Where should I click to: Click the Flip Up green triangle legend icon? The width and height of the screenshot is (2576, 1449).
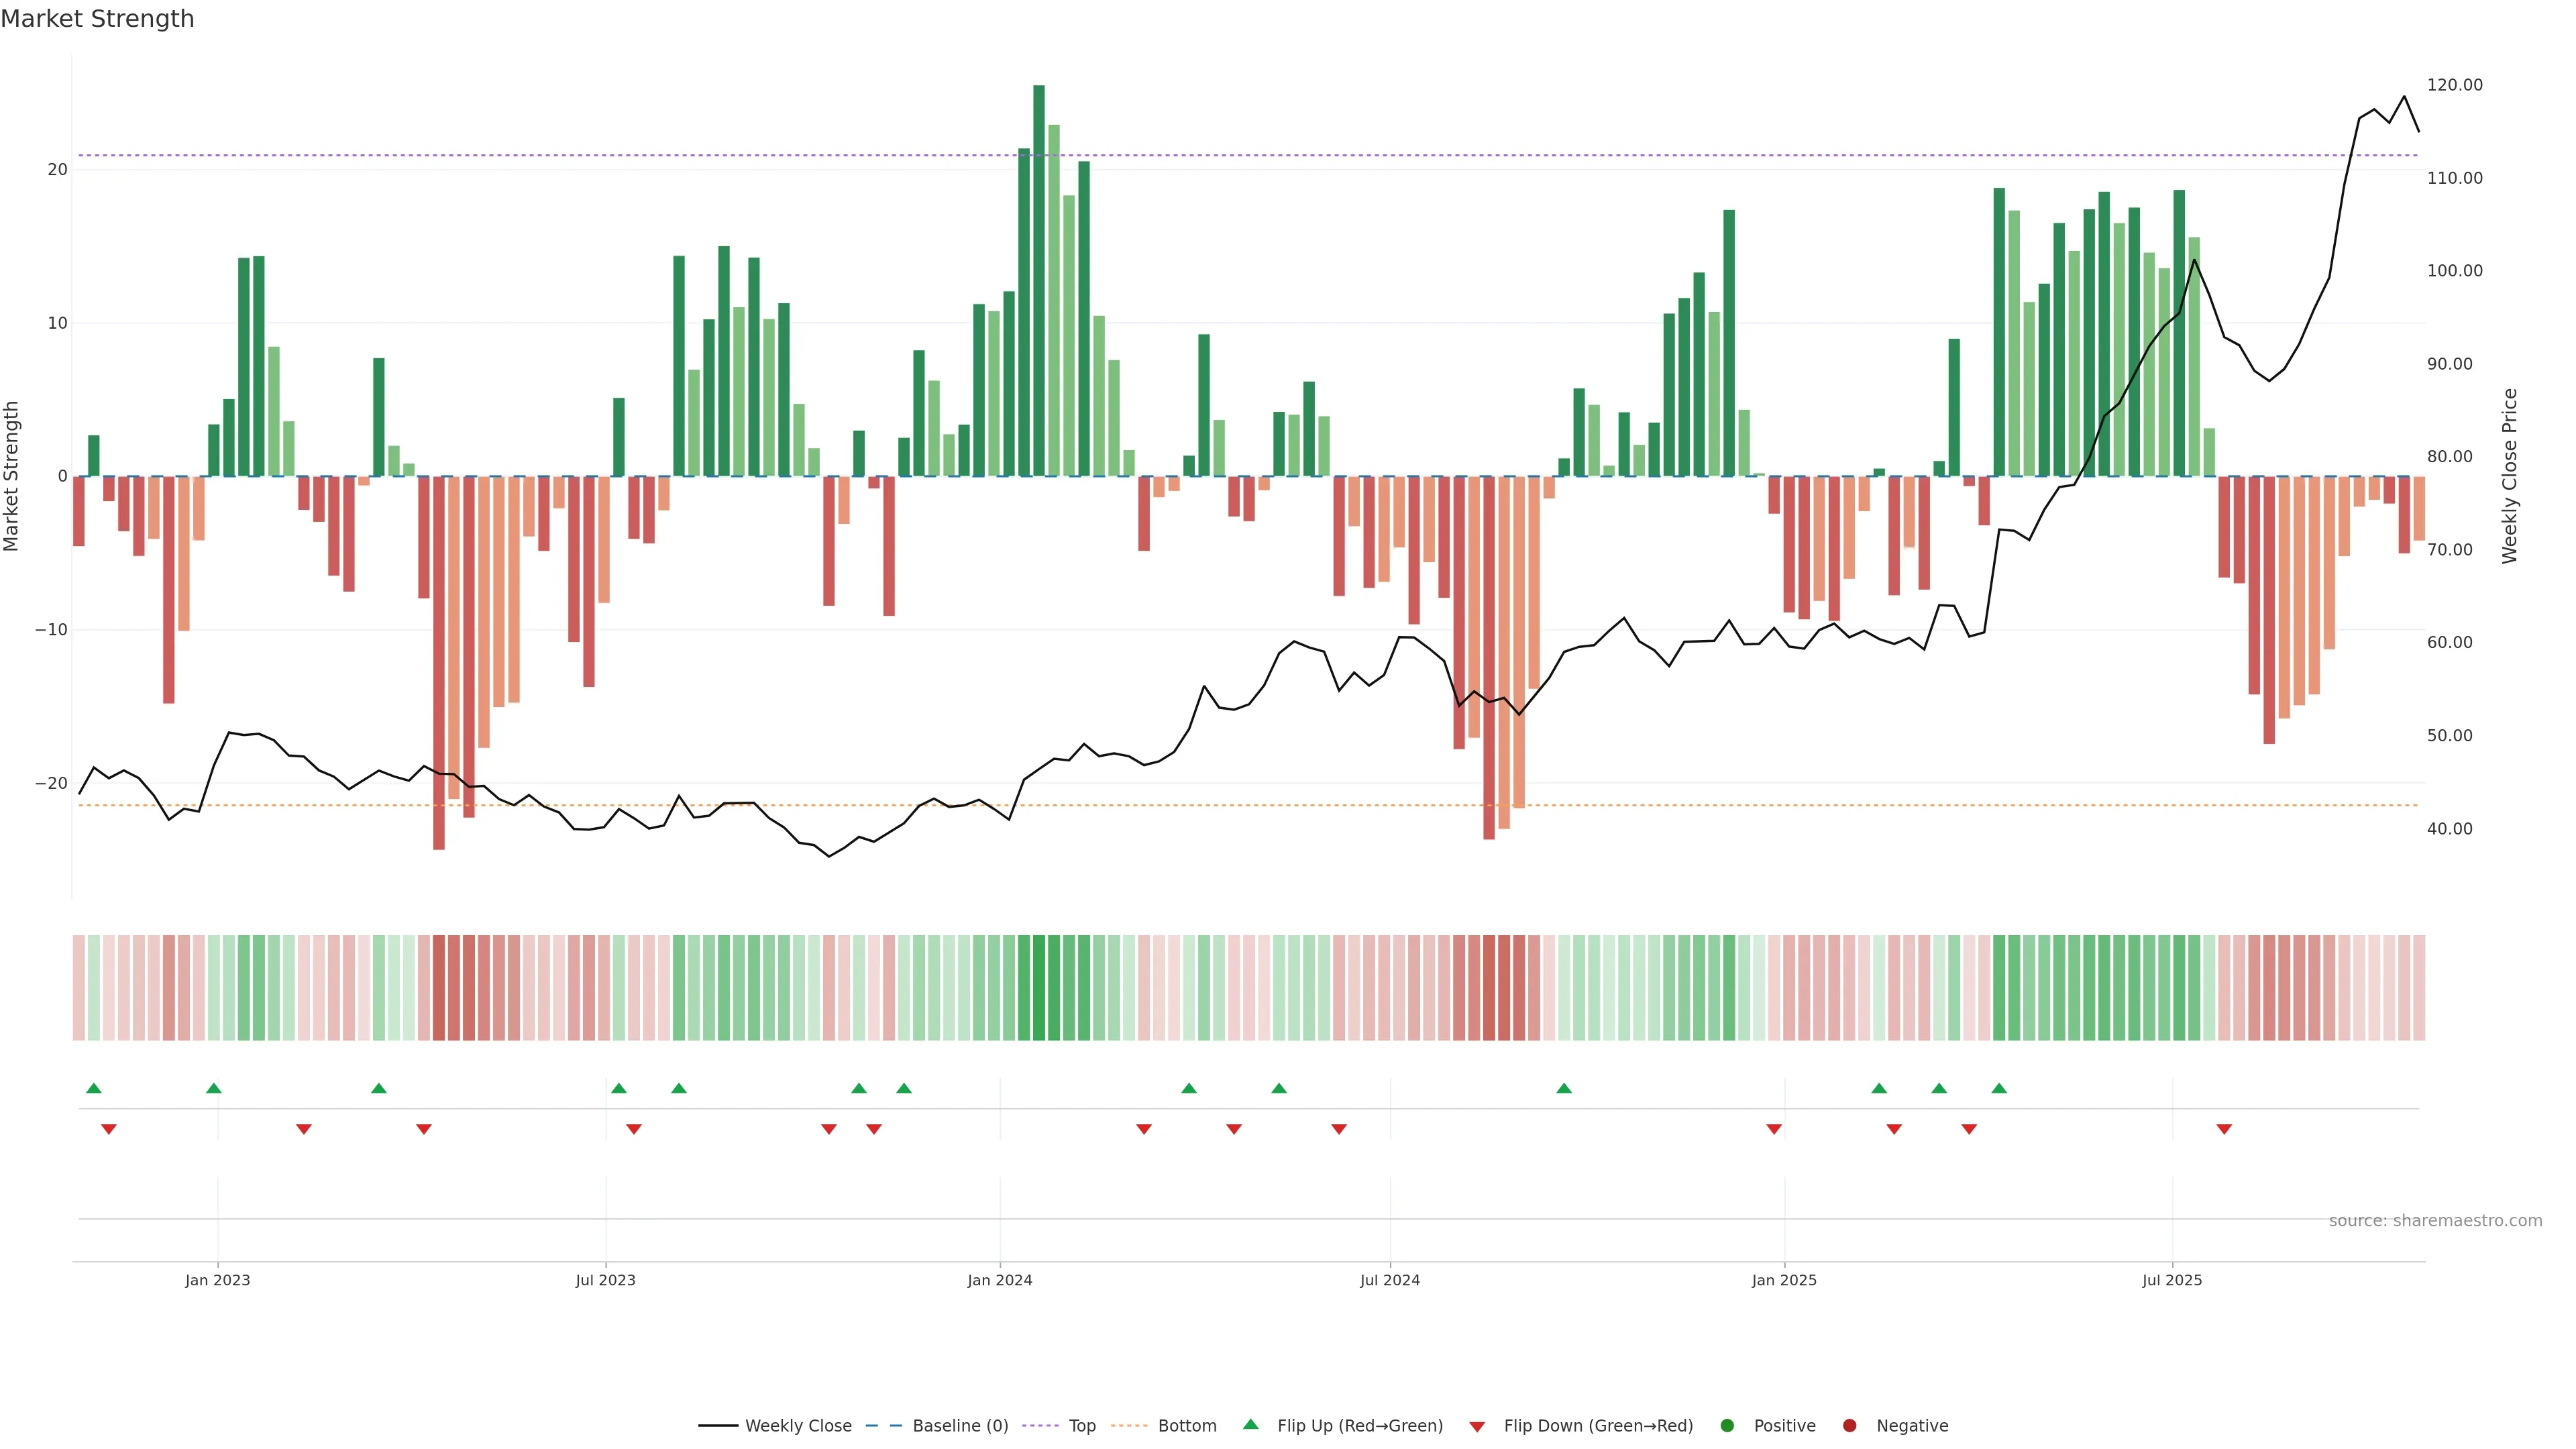coord(1250,1424)
